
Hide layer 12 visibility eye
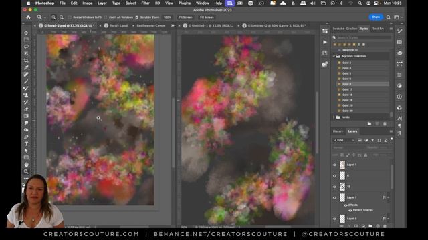tap(334, 187)
